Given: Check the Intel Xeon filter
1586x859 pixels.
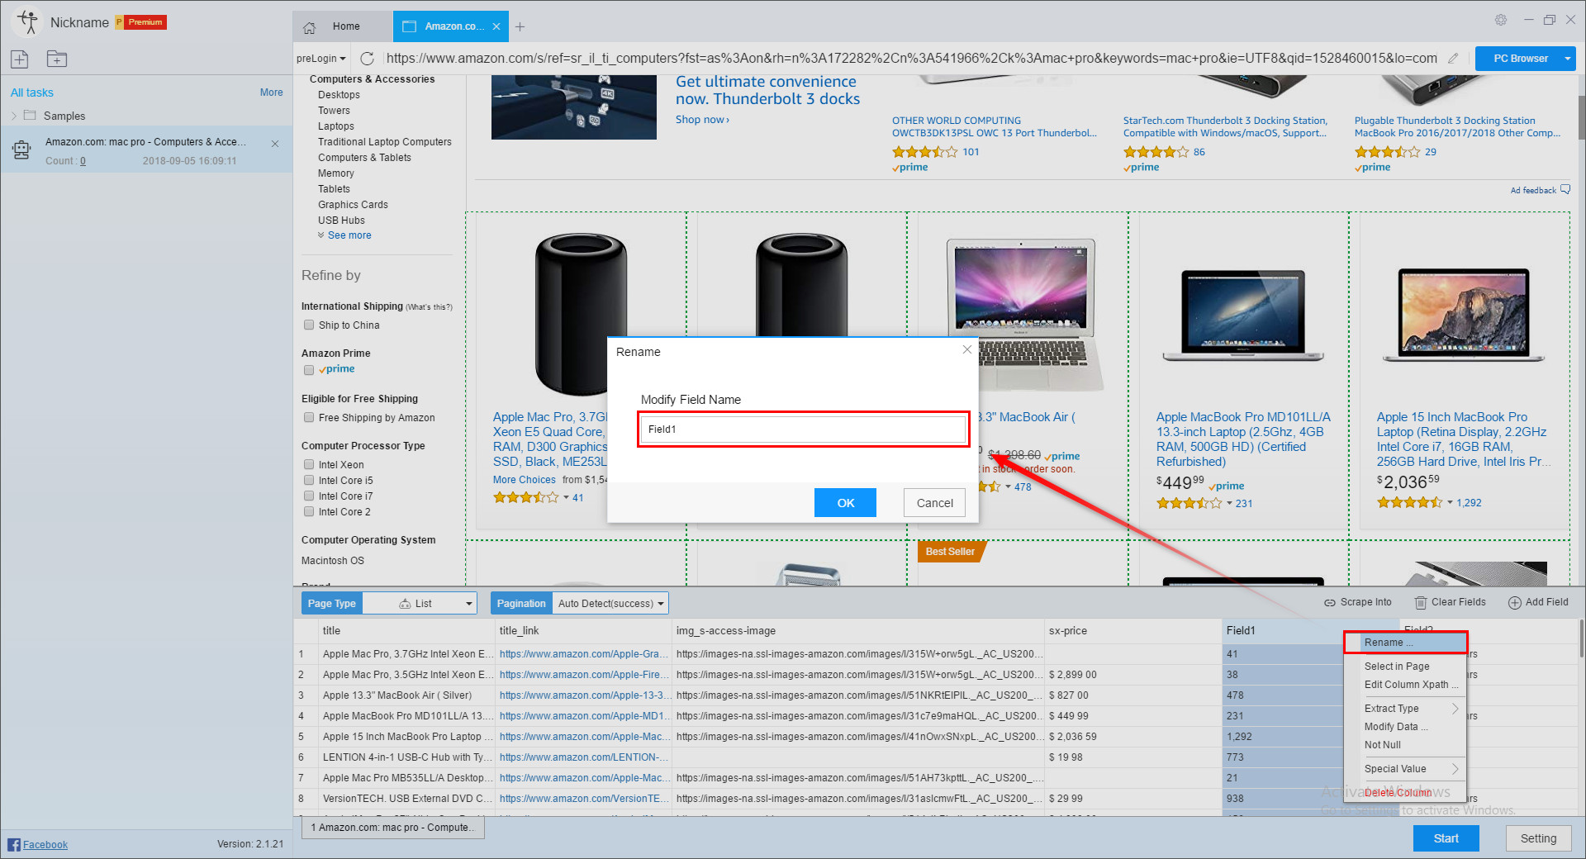Looking at the screenshot, I should (x=309, y=465).
